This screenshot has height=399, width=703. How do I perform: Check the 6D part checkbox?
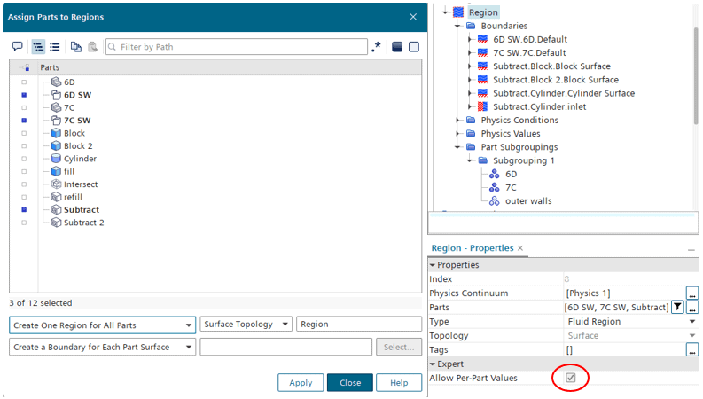click(24, 82)
